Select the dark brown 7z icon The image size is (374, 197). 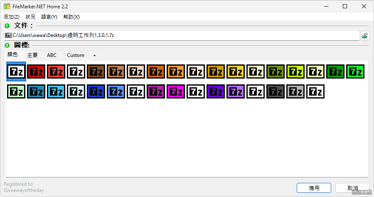point(96,71)
